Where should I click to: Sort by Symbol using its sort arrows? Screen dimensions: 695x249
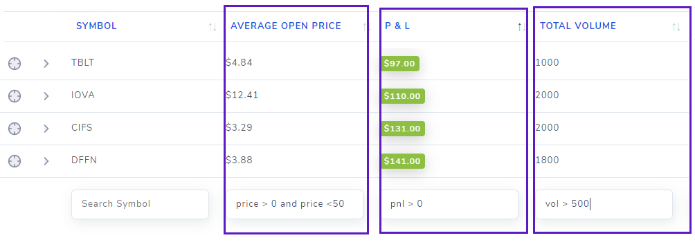[213, 27]
